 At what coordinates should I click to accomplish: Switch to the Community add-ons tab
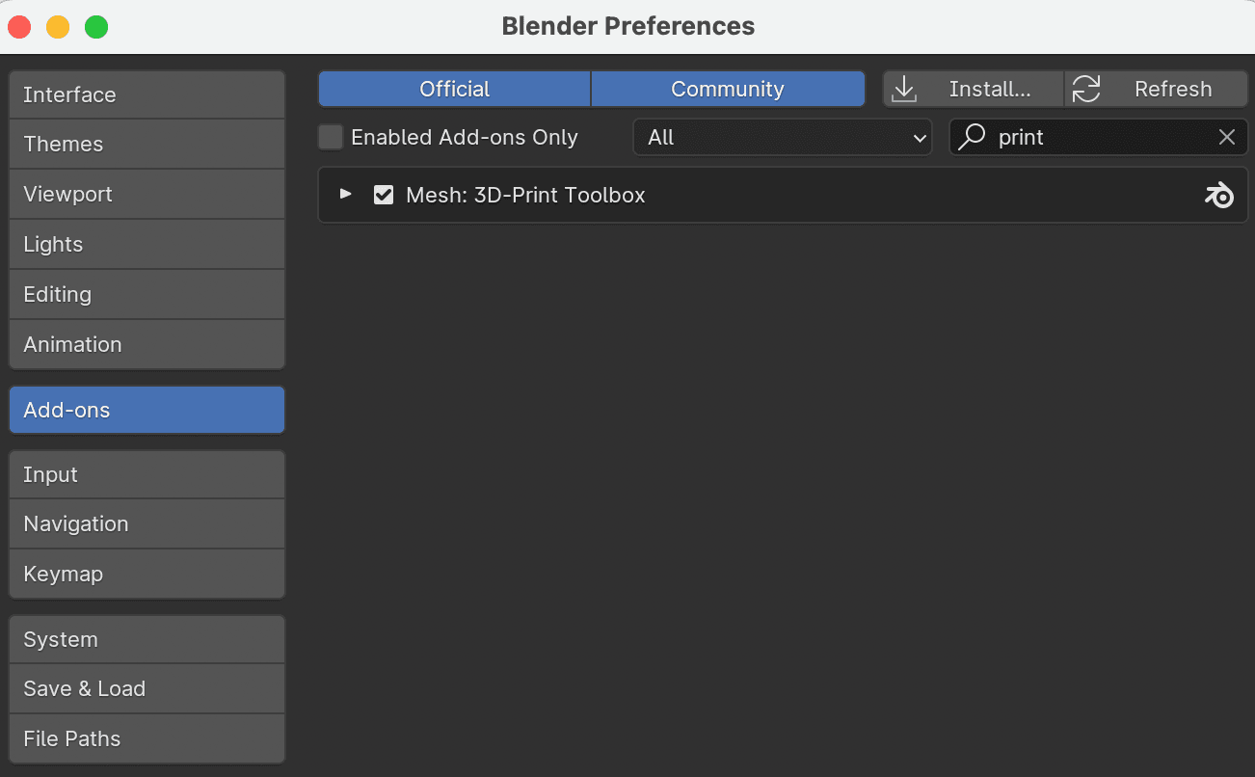[x=728, y=89]
